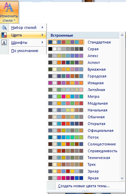
Task: Click the scroll up arrow in the themes list
Action: (x=122, y=35)
